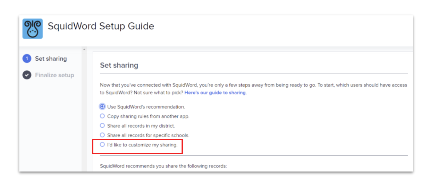
Task: Click the Set sharing section heading
Action: (119, 65)
